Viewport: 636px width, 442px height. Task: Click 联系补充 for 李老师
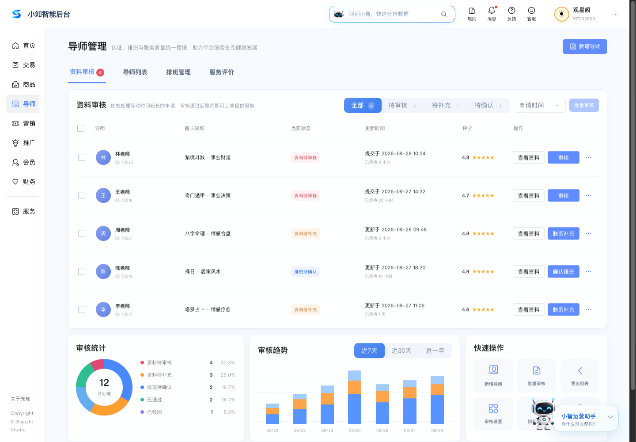564,309
